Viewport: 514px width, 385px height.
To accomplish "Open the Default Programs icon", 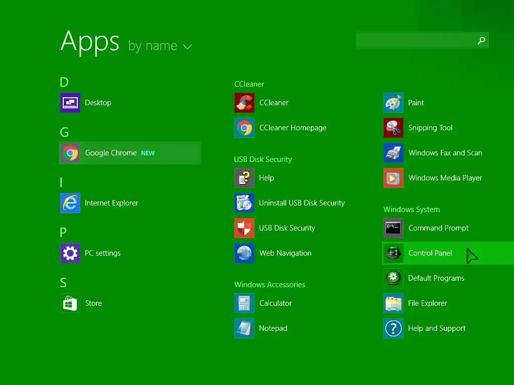I will 394,278.
